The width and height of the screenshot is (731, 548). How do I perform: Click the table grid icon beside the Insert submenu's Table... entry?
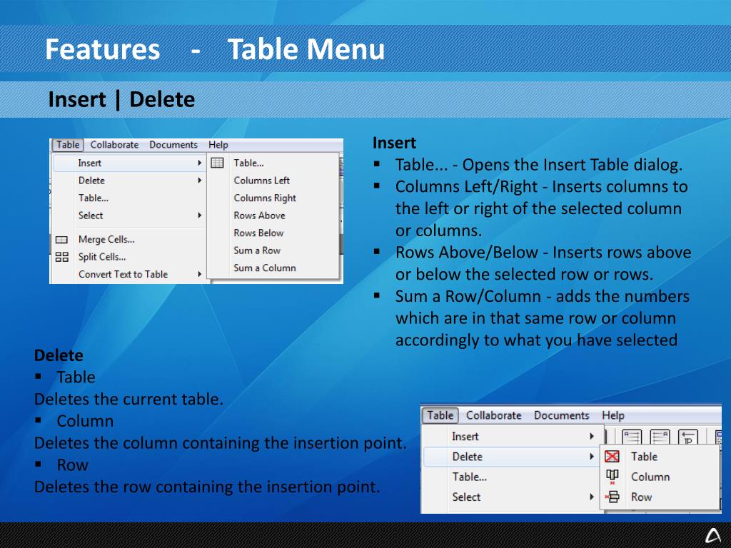(x=217, y=163)
